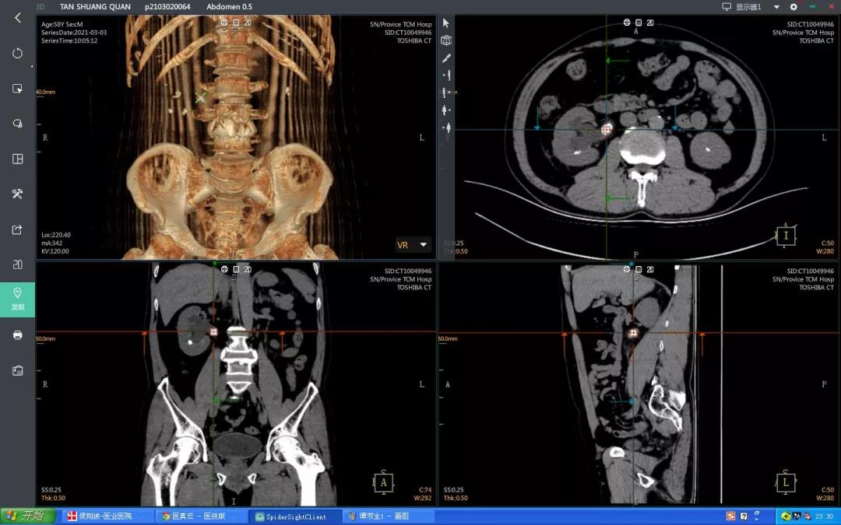Open the wrench and hammer tools icon

pos(17,194)
